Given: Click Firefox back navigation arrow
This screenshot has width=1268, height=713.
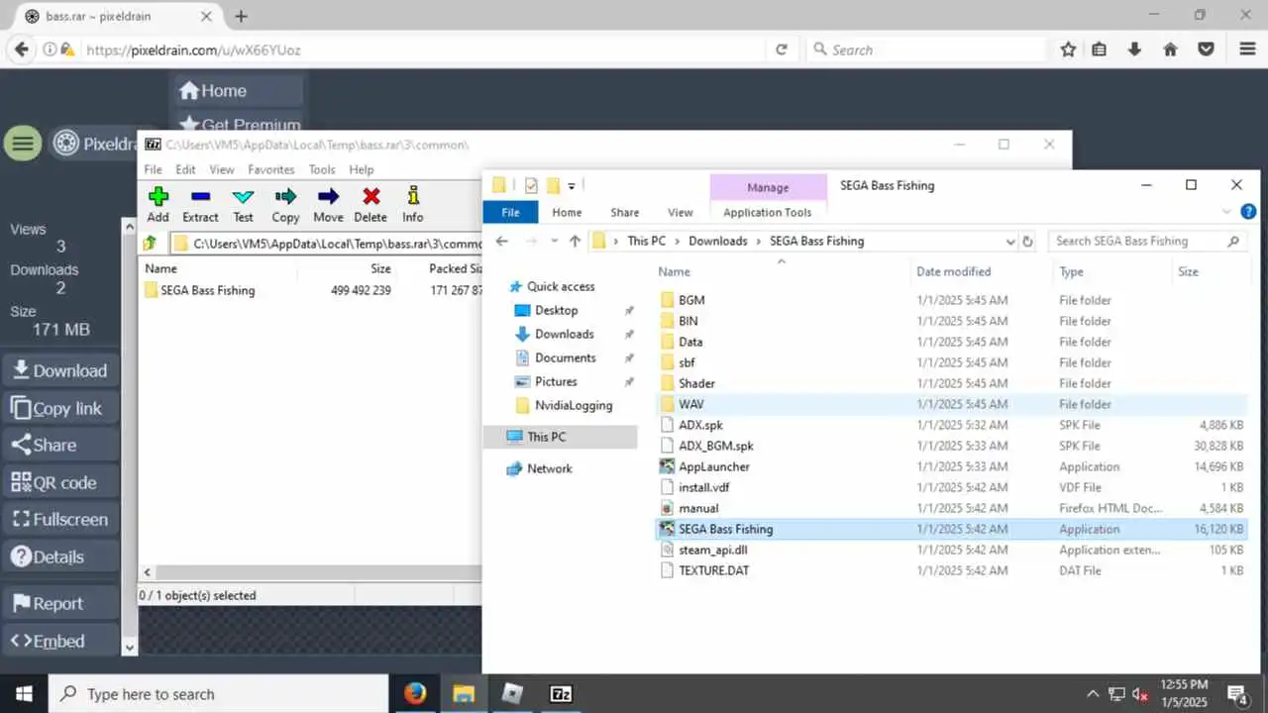Looking at the screenshot, I should click(x=21, y=50).
